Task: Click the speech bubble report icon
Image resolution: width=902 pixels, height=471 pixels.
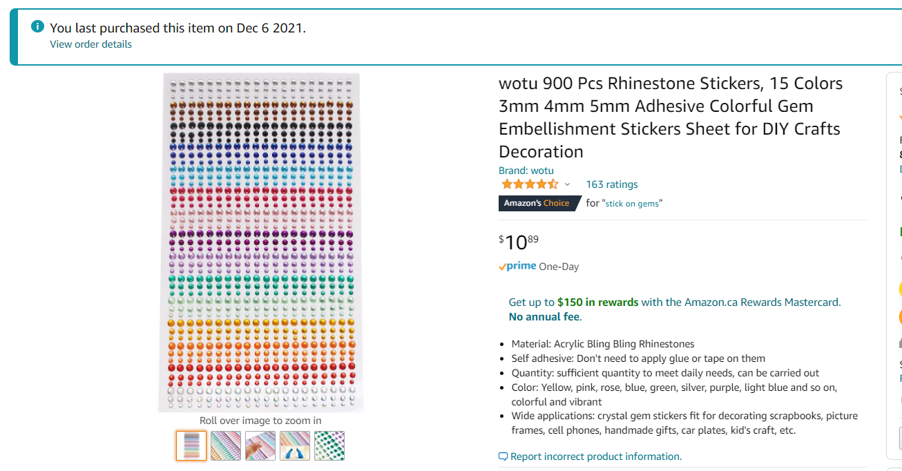Action: pos(503,456)
